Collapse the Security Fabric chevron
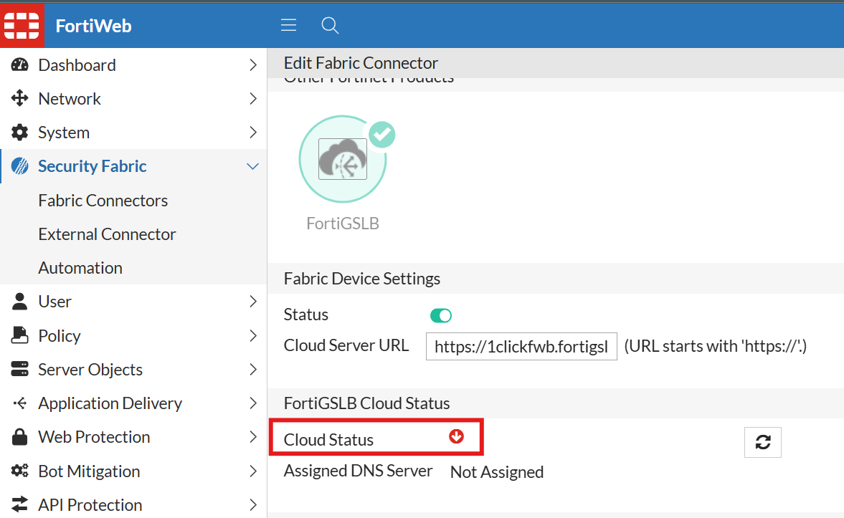Screen dimensions: 844x518 click(252, 167)
